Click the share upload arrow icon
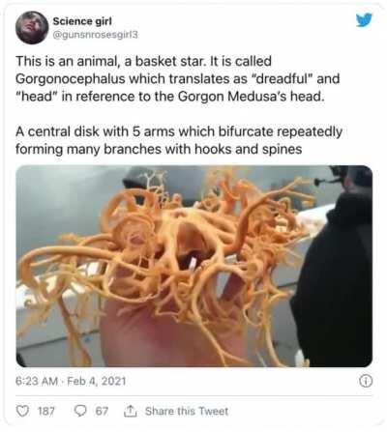The height and width of the screenshot is (432, 387). click(130, 411)
